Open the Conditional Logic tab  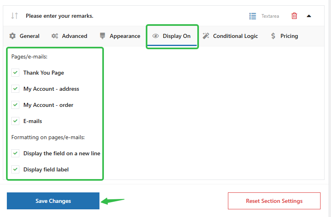(x=235, y=36)
